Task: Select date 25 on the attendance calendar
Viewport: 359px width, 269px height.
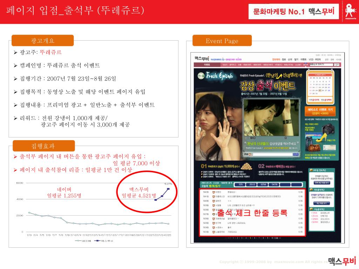Action: tap(320, 90)
